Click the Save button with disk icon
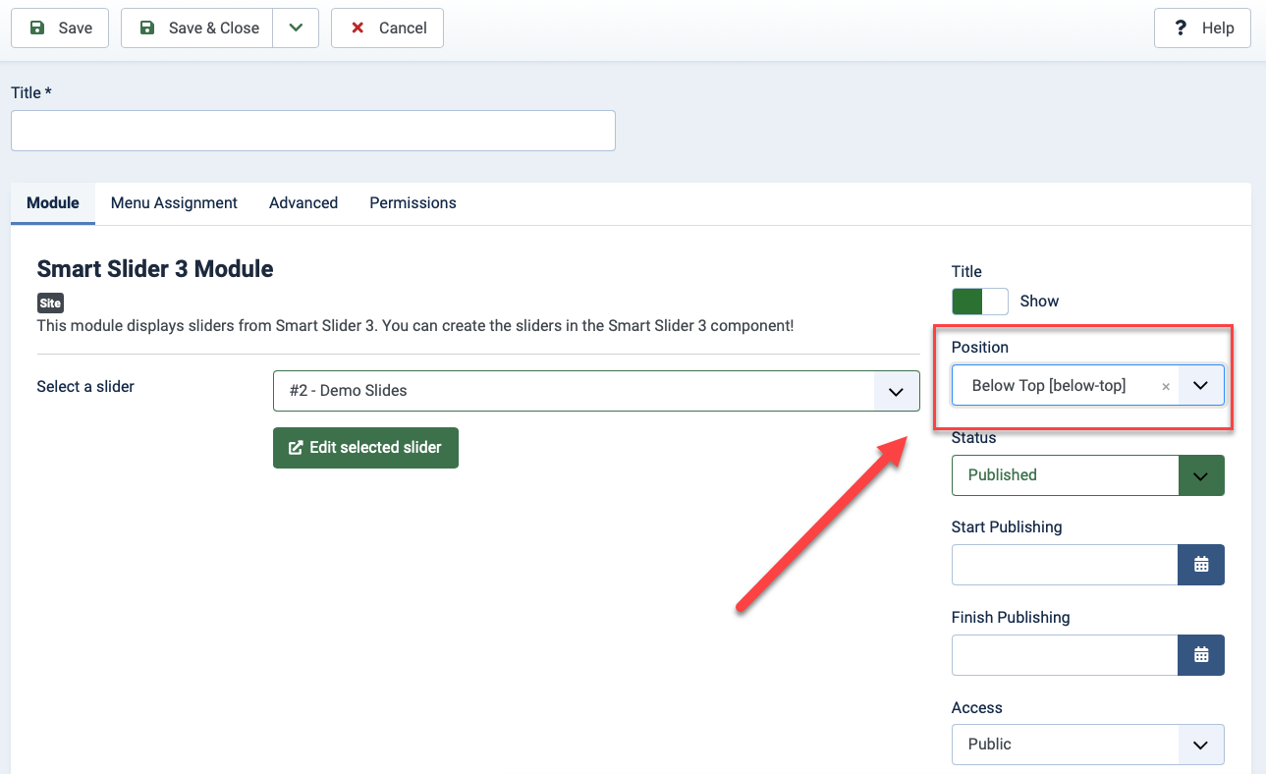Viewport: 1266px width, 774px height. [x=61, y=28]
